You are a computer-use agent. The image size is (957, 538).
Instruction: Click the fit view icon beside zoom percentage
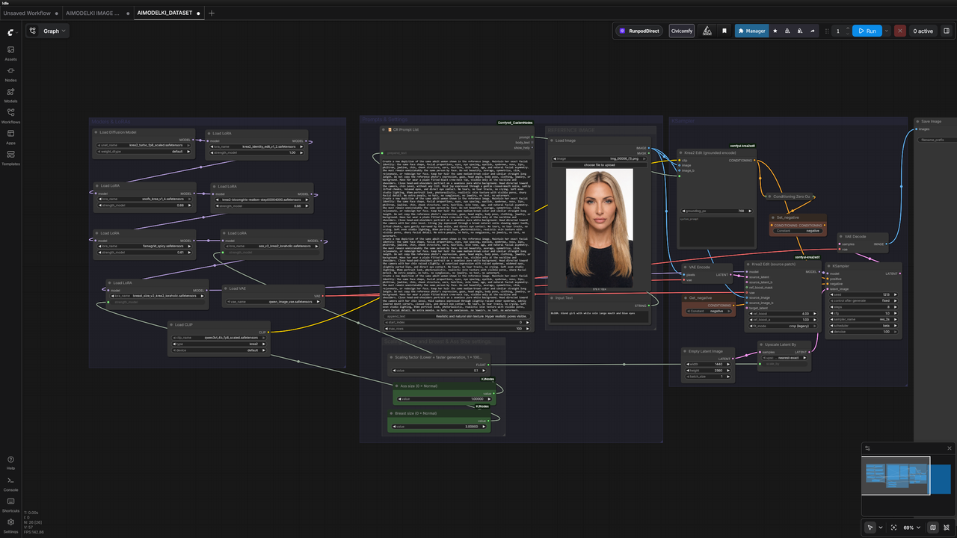[893, 528]
